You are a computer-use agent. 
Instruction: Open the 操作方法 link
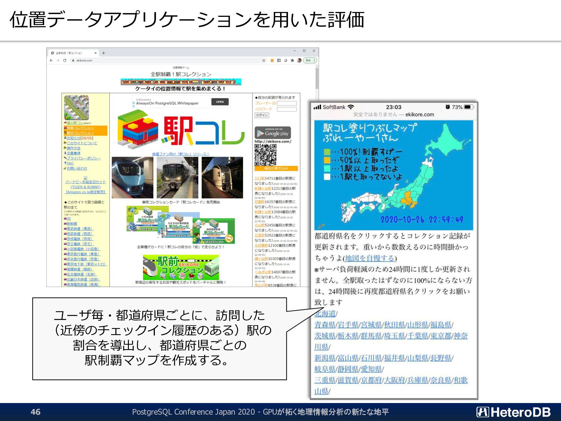73,148
